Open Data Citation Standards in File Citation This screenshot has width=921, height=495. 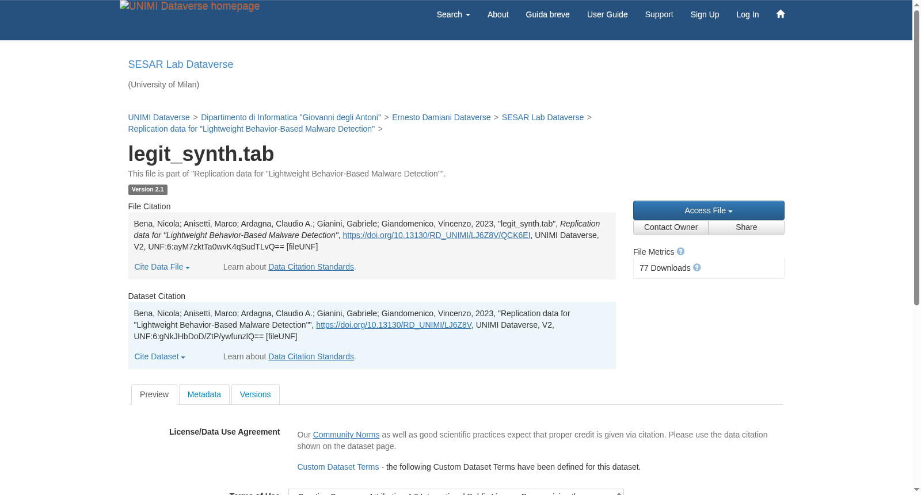(311, 267)
